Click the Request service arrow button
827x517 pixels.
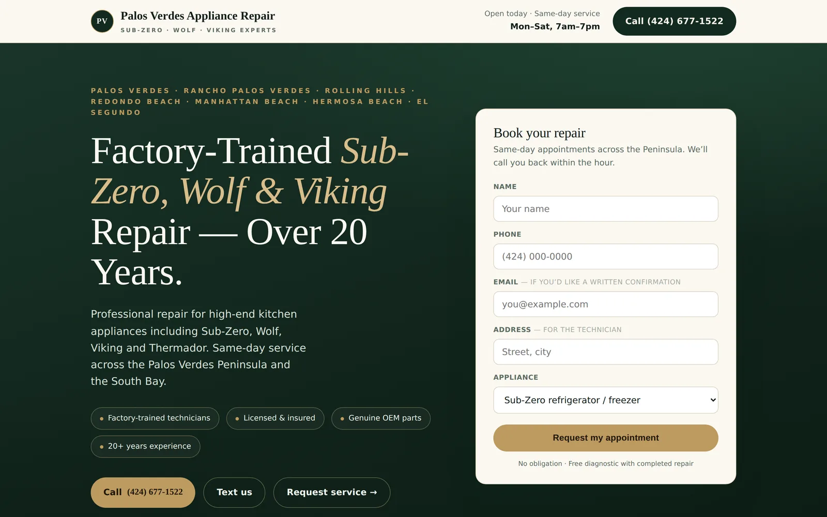coord(331,492)
